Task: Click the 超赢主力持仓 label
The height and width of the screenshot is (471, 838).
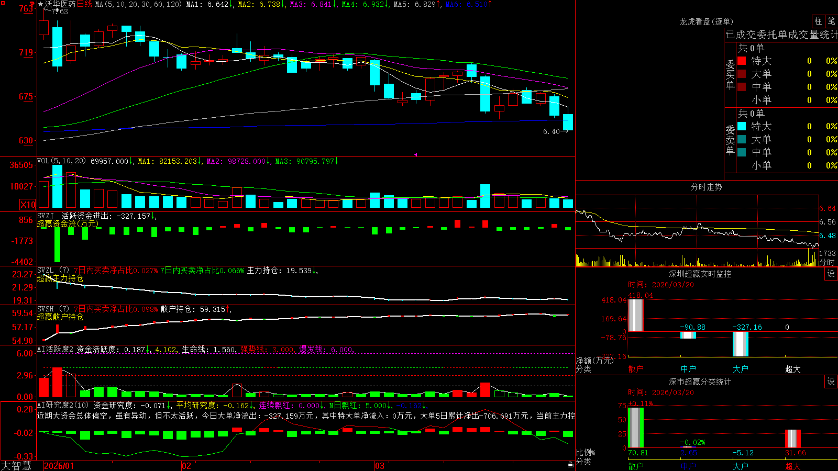Action: pyautogui.click(x=60, y=278)
